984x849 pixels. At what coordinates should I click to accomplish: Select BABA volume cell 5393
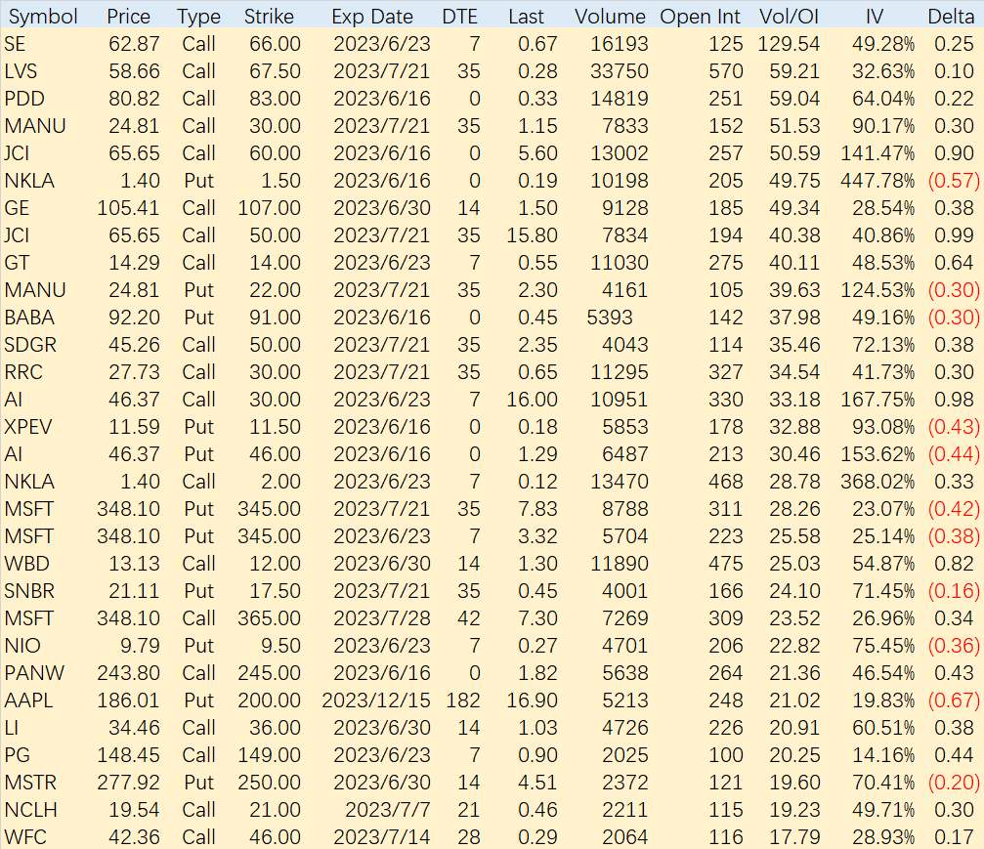point(610,318)
